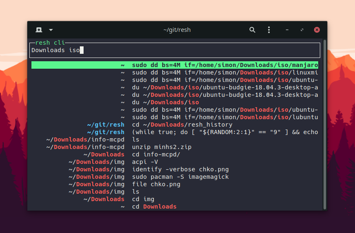Maximize the terminal window
This screenshot has width=355, height=233.
302,30
